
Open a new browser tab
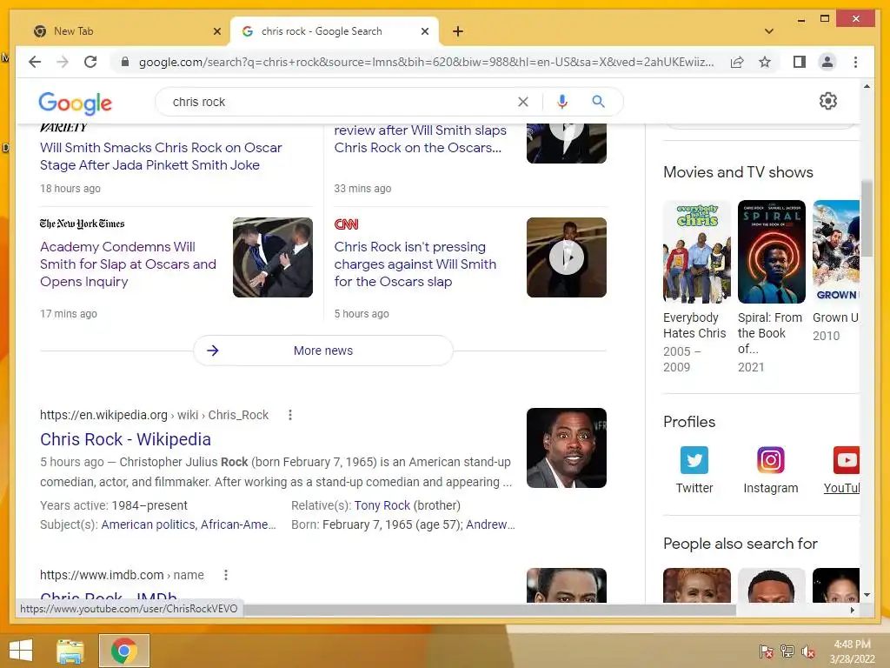pos(458,31)
